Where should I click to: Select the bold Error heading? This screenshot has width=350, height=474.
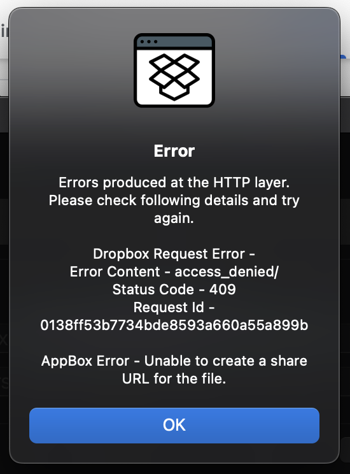coord(174,151)
